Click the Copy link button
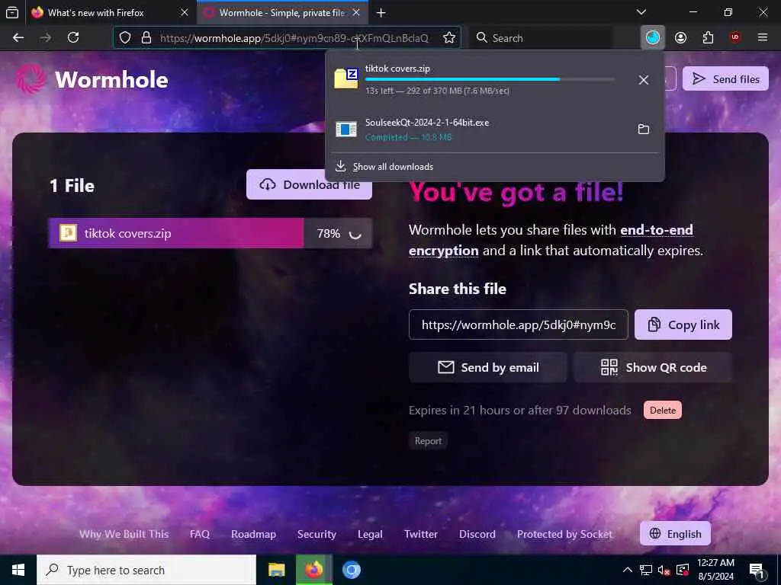The image size is (781, 585). [683, 324]
